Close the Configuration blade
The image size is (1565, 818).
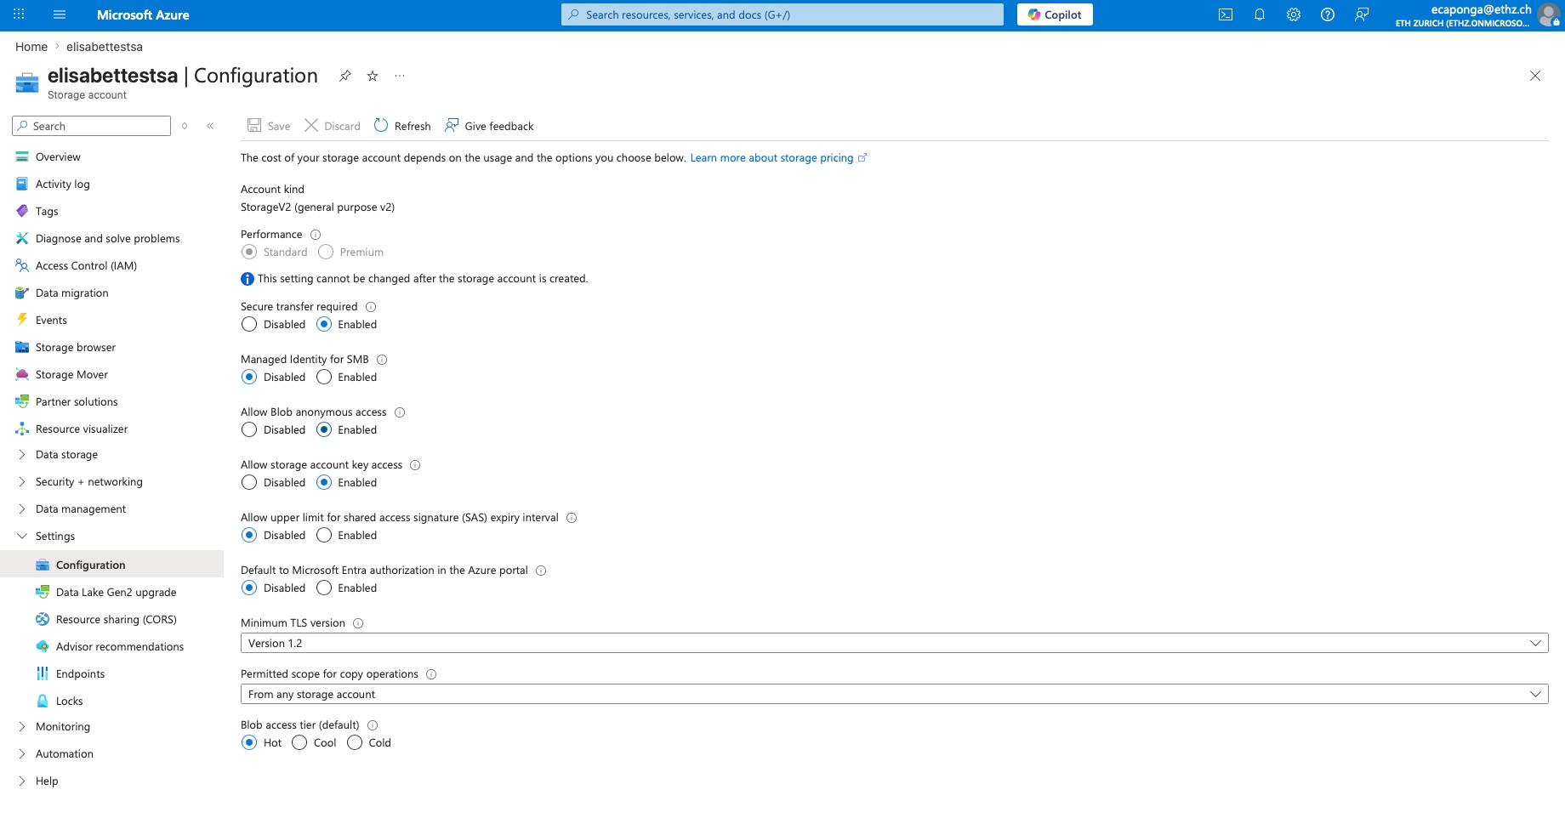pyautogui.click(x=1535, y=76)
